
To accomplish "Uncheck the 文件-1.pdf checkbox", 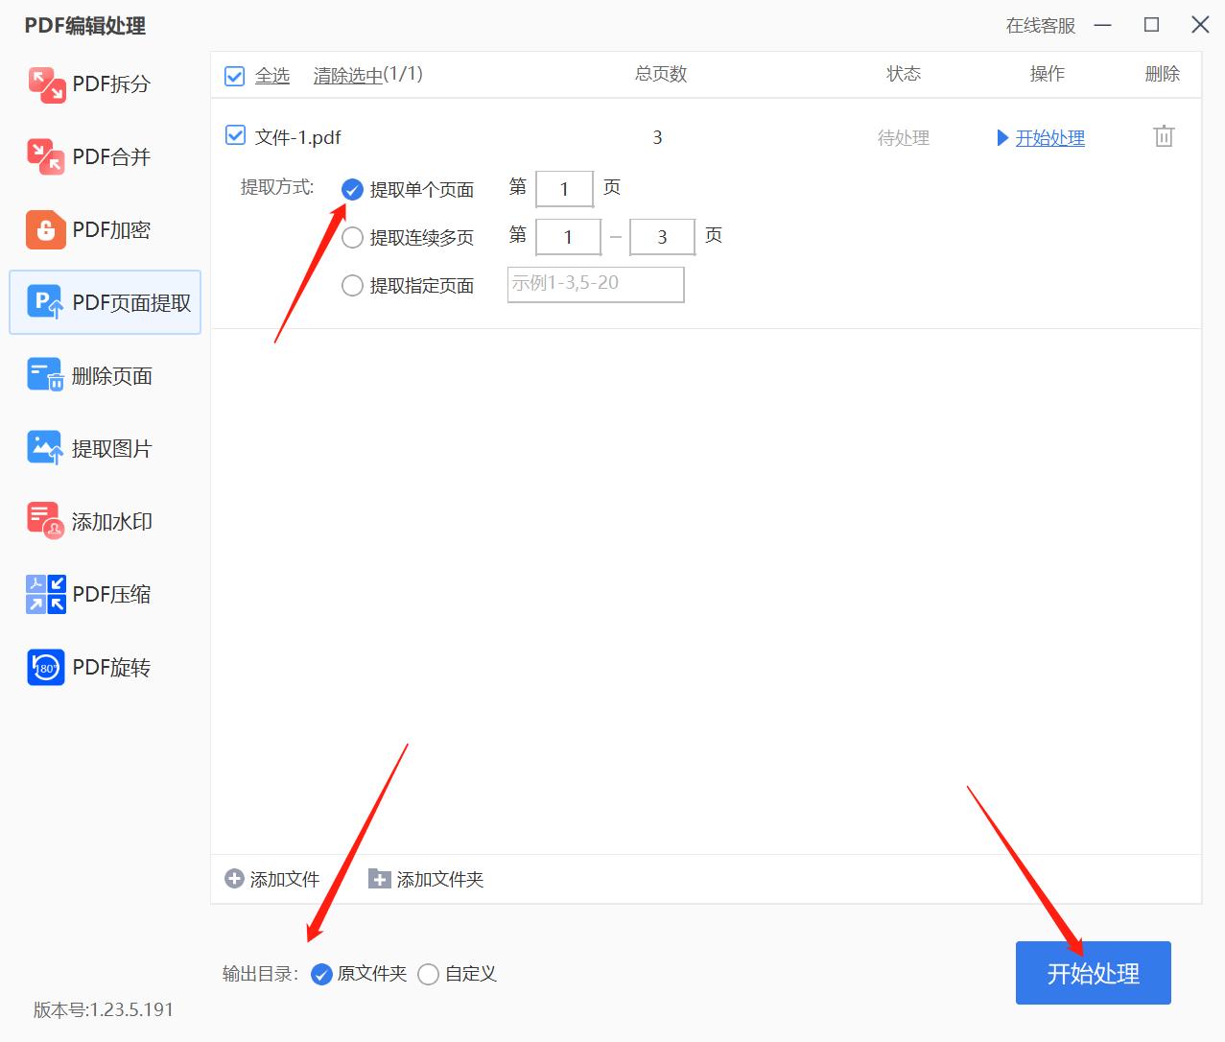I will (235, 136).
